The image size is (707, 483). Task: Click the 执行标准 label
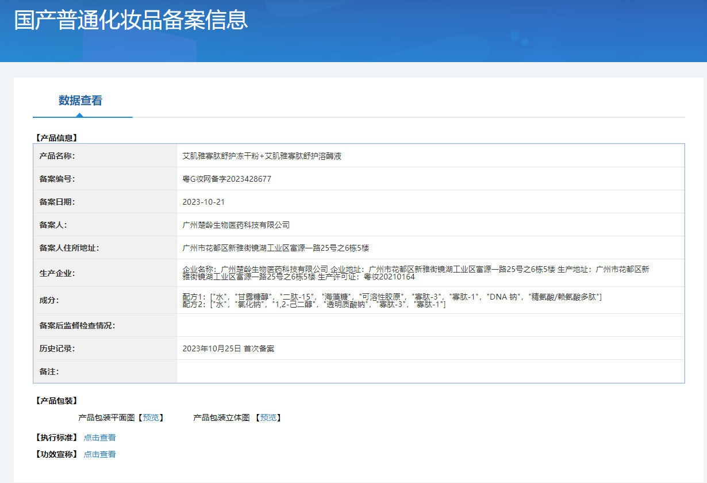pyautogui.click(x=56, y=438)
